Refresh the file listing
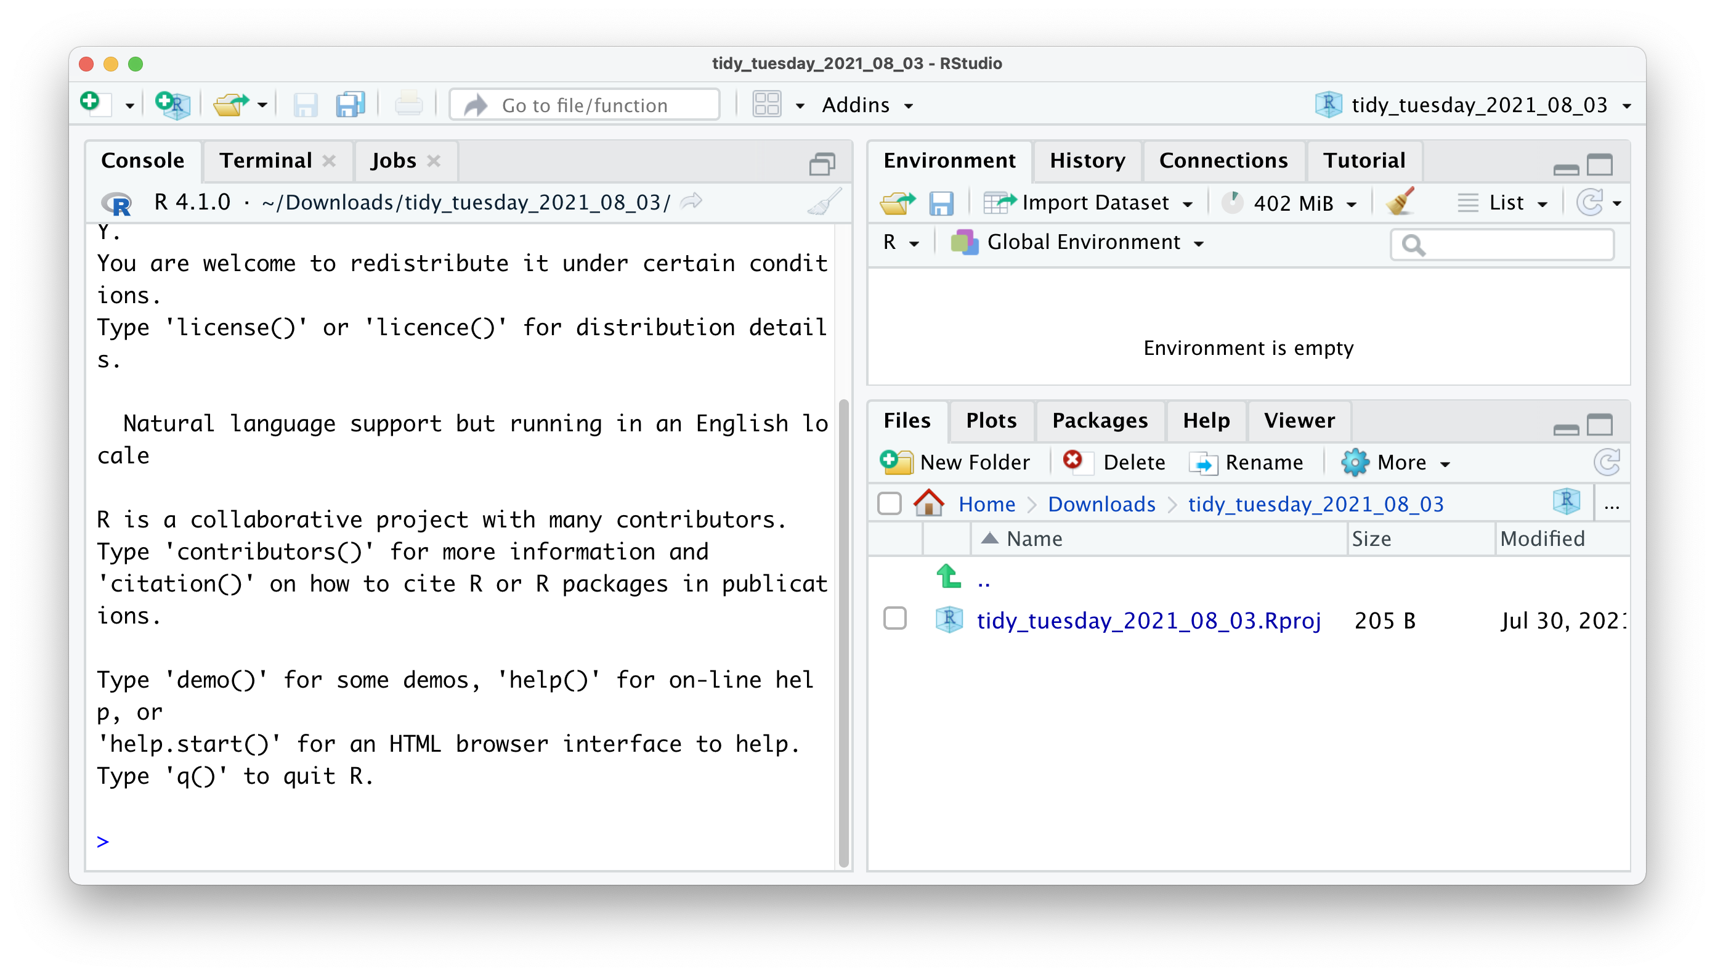 [x=1608, y=462]
